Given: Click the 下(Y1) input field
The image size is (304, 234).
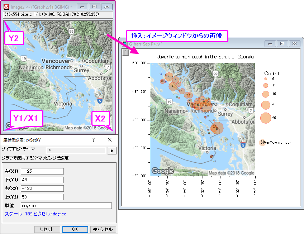Looking at the screenshot, I should coord(42,180).
